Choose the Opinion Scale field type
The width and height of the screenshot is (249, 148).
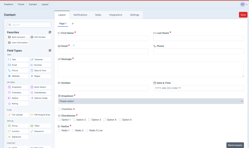(x=40, y=98)
